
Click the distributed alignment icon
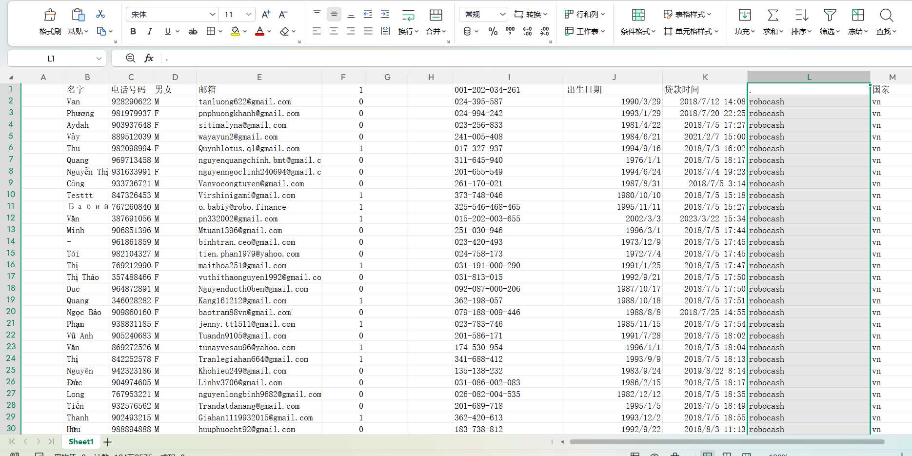385,31
